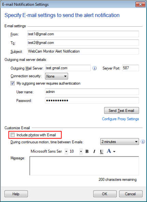Toggle Underline formatting for the message
This screenshot has height=202, width=147.
(102, 151)
